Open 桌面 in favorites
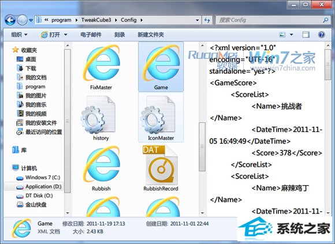The width and height of the screenshot is (335, 244). (26, 59)
